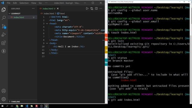Screen dimensions: 192x108
Task: Open FileZilla from the taskbar
Action: (37, 106)
